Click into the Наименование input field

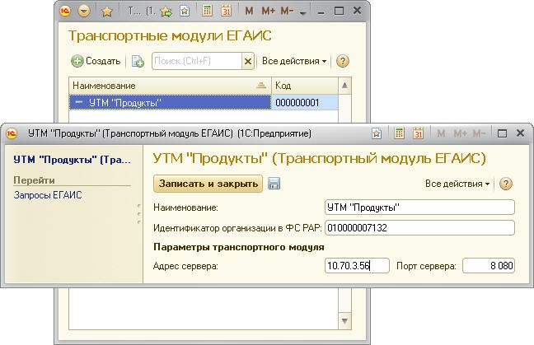tap(419, 207)
